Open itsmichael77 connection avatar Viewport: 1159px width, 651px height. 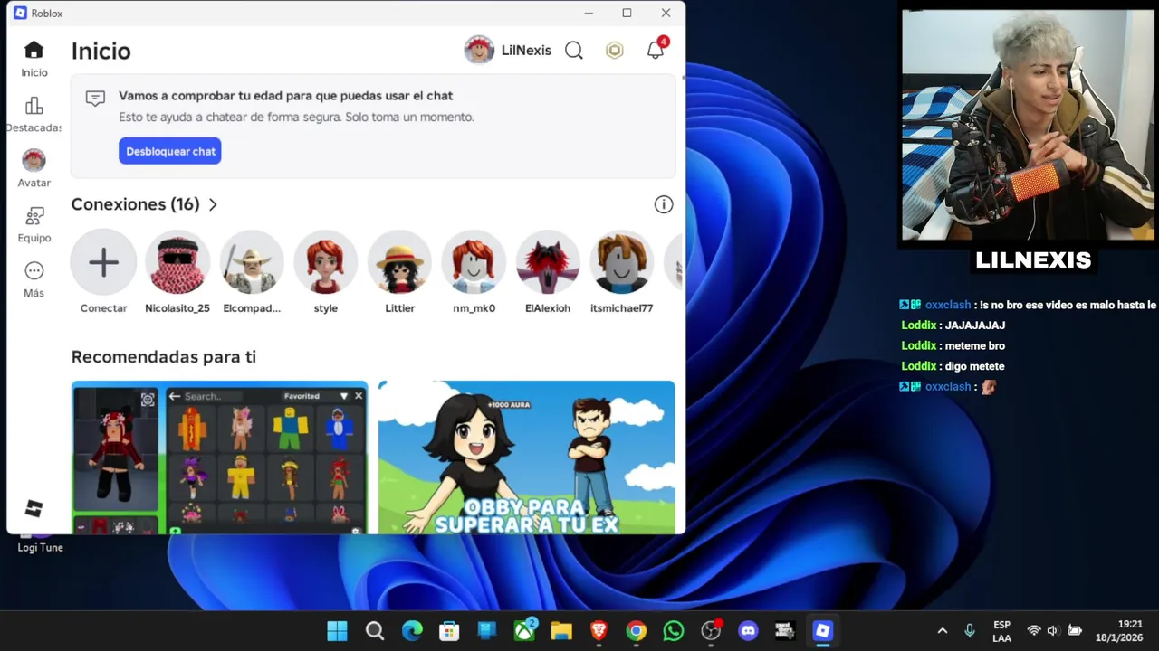[622, 263]
